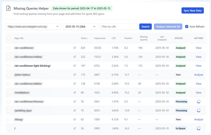
Task: Open external link for the 80 clicks row
Action: (75, 93)
